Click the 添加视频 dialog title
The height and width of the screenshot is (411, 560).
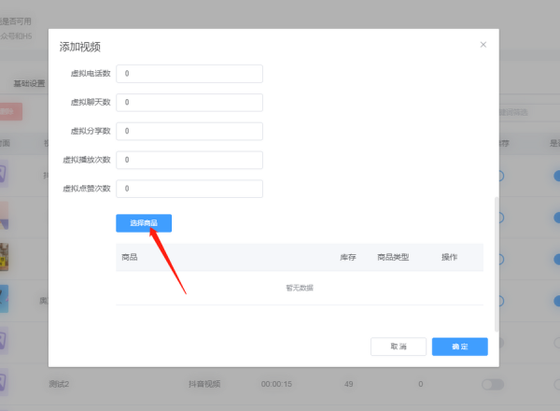tap(80, 46)
